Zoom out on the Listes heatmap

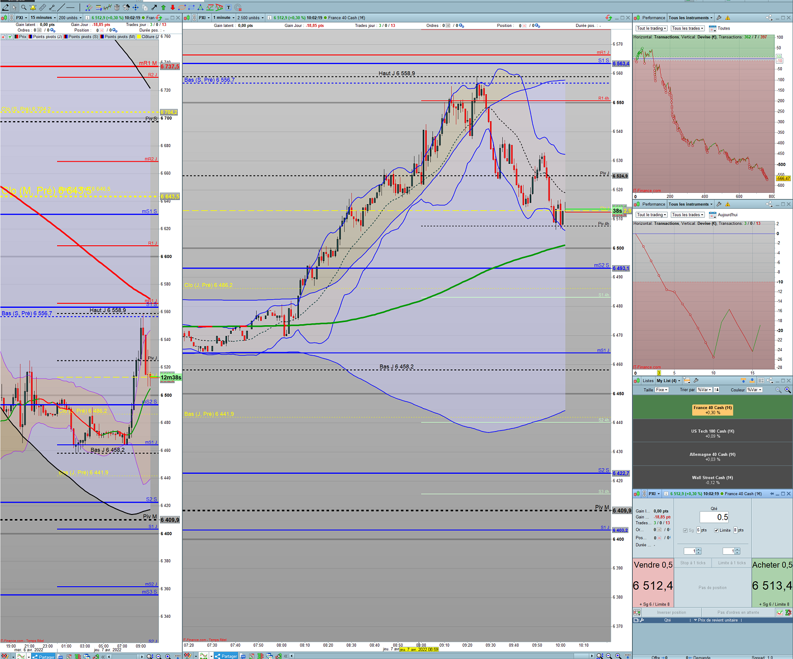point(778,390)
